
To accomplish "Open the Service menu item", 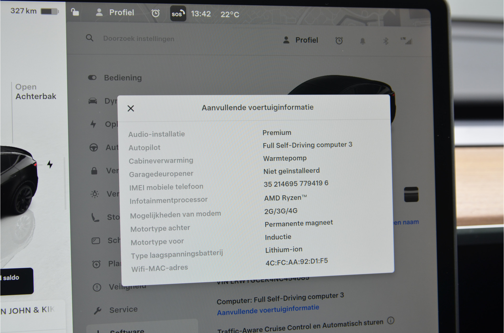I will pos(115,310).
